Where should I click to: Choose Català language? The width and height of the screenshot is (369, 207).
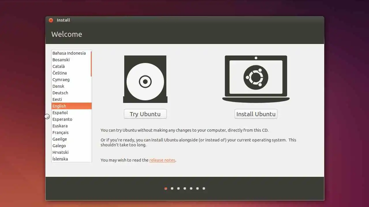point(71,66)
